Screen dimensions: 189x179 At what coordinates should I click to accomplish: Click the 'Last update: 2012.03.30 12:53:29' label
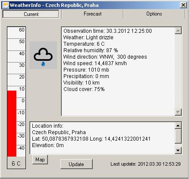tap(145, 164)
